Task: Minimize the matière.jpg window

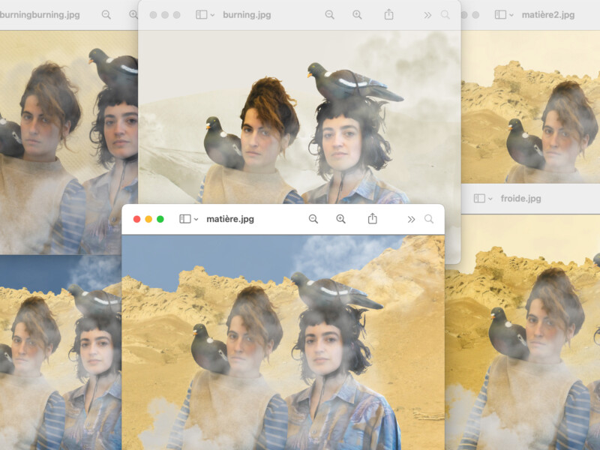Action: tap(148, 219)
